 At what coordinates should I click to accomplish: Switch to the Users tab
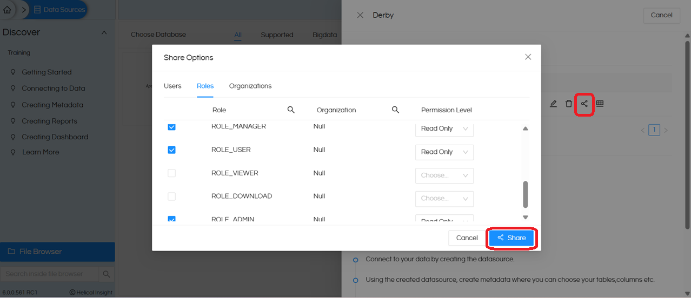pos(172,86)
